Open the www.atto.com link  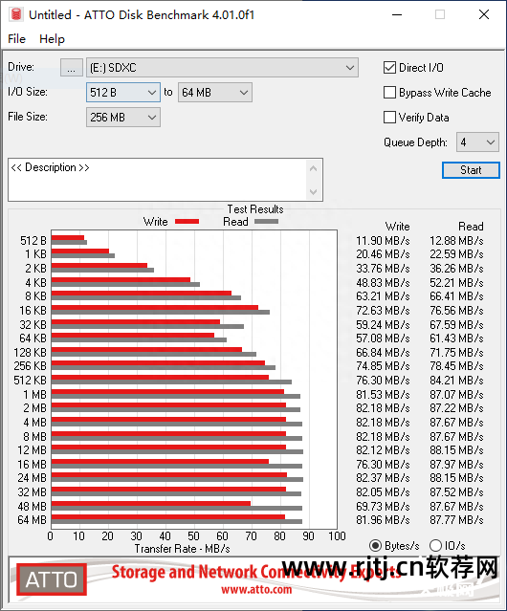(x=256, y=590)
